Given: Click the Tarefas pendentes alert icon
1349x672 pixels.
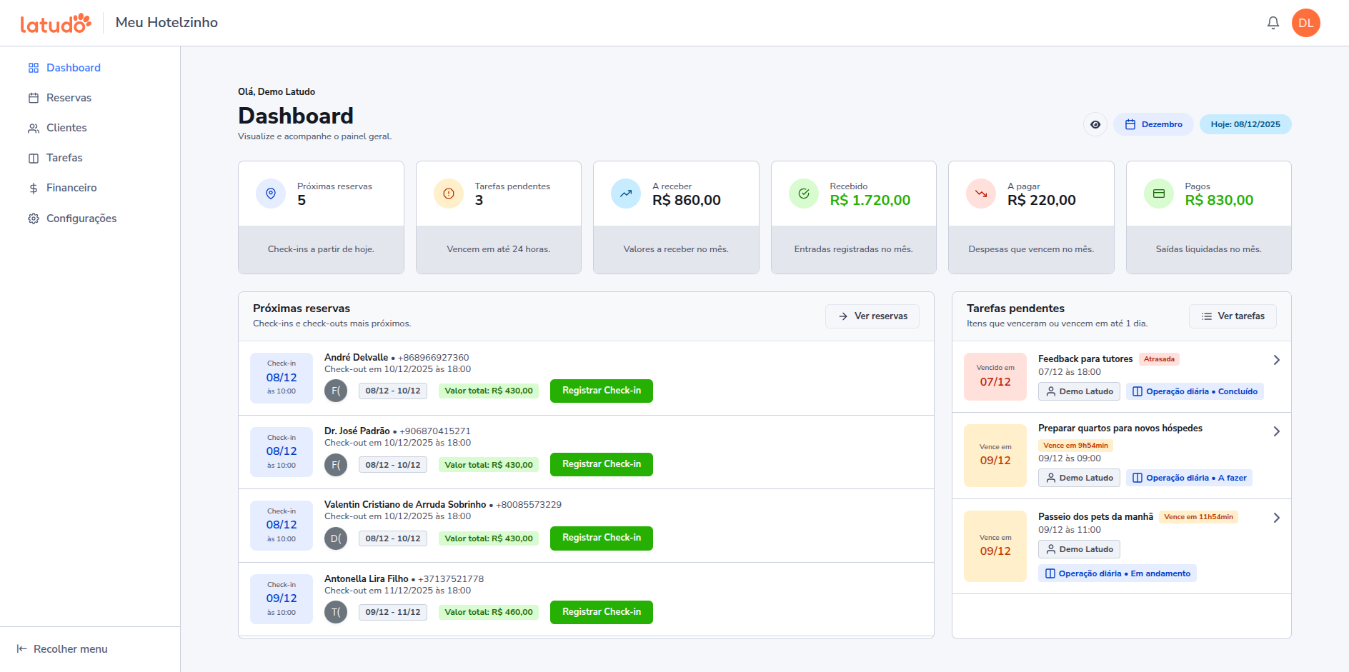Looking at the screenshot, I should [x=449, y=194].
